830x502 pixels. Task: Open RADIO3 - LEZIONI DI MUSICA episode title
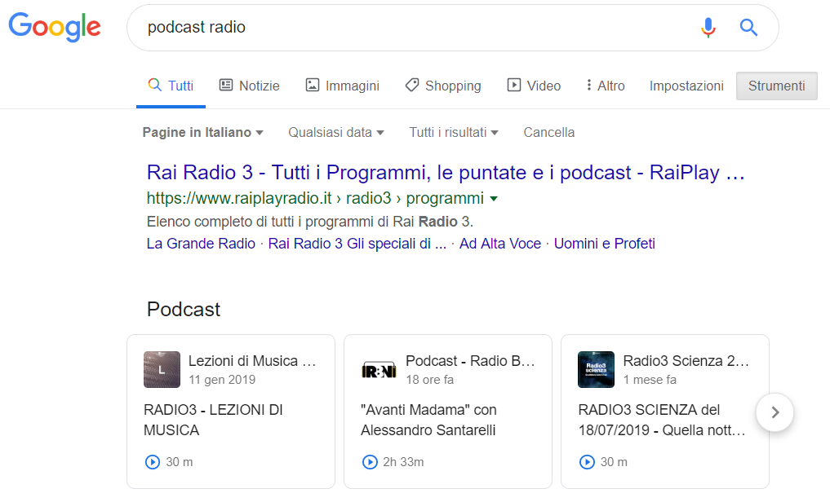point(213,420)
